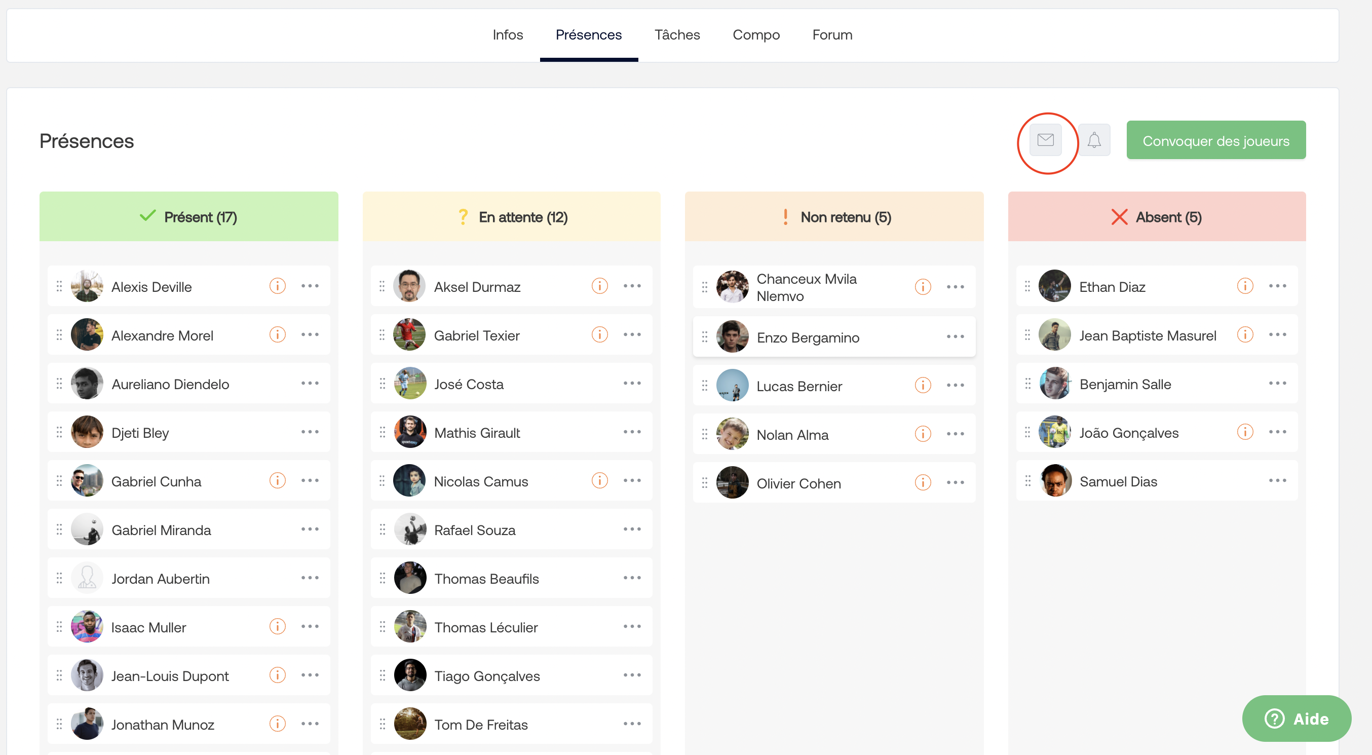Open options menu for Enzo Bergamino
Screen dimensions: 1372x755
956,337
